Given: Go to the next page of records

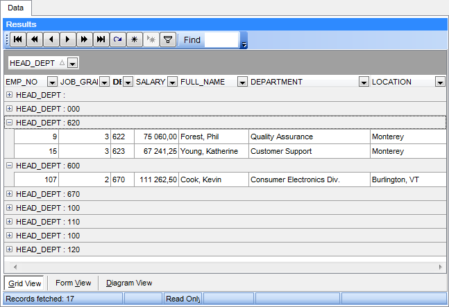Looking at the screenshot, I should 84,40.
